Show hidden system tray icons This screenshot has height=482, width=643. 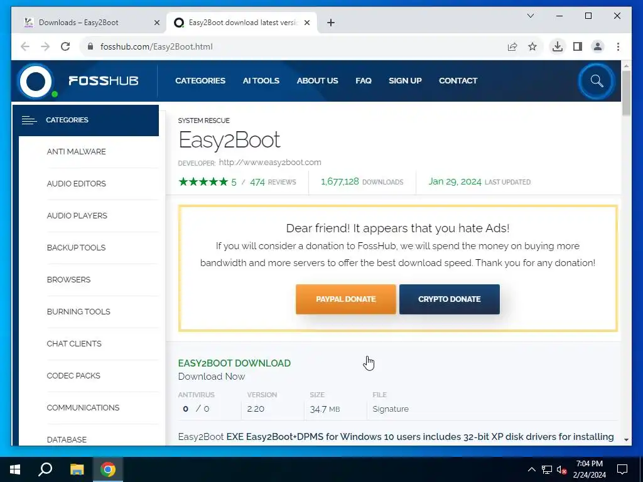[x=531, y=469]
